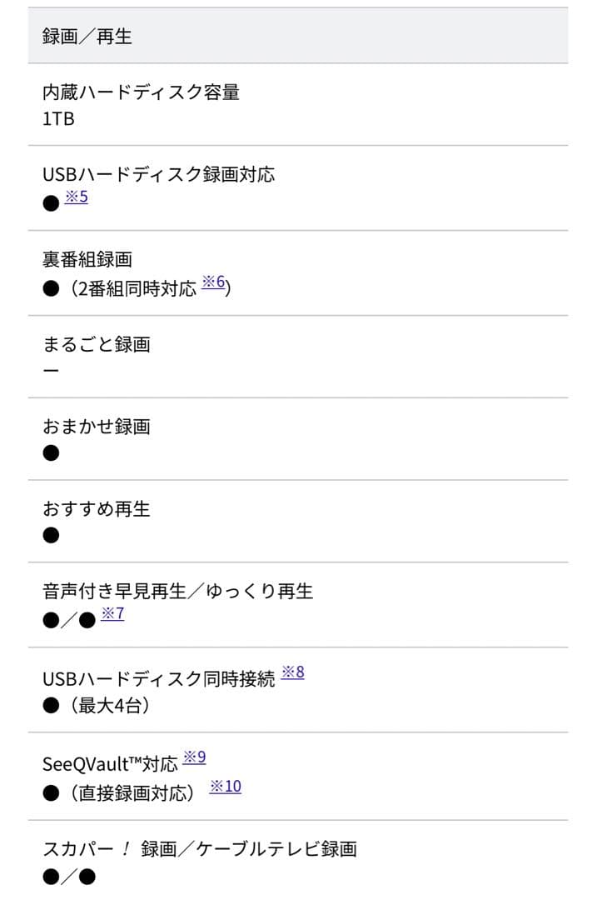Select the 音声付き早見再生／ゆっくり再生 label
This screenshot has width=597, height=900.
(177, 592)
